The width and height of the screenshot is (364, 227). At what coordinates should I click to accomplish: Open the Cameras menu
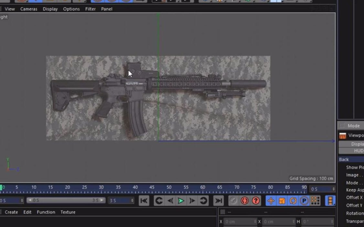coord(28,9)
